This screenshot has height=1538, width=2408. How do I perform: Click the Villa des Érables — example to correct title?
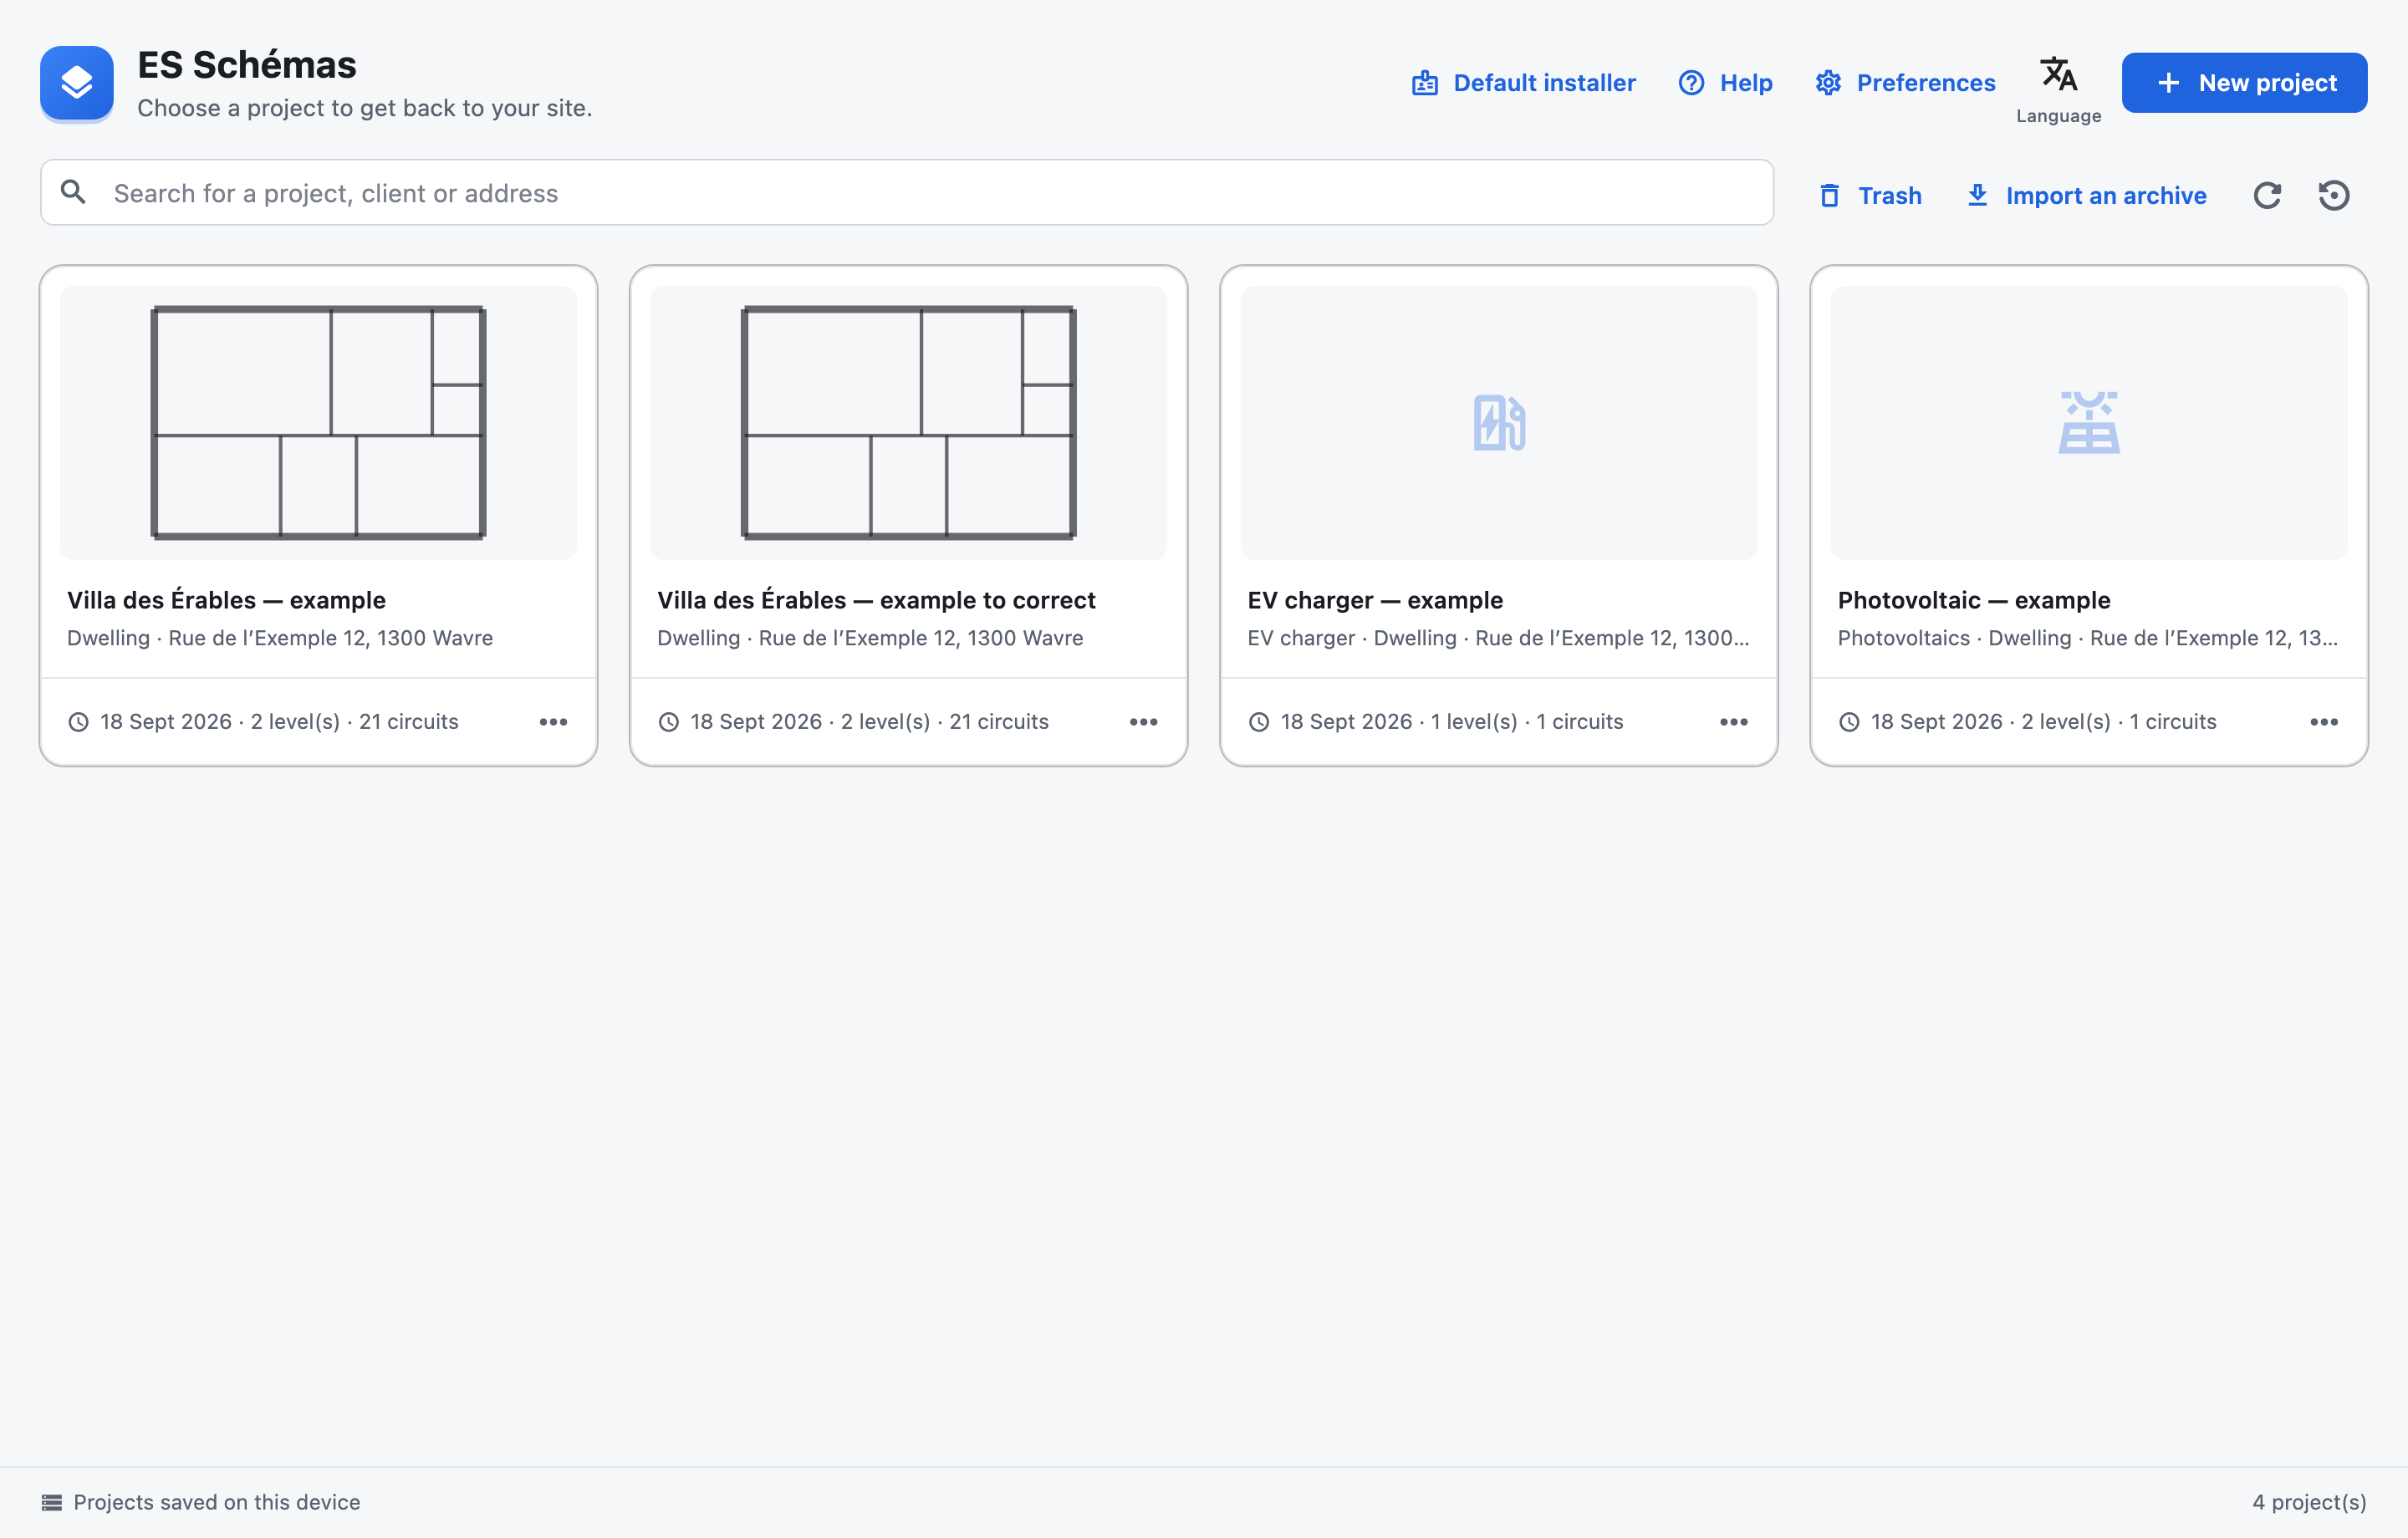pyautogui.click(x=876, y=600)
